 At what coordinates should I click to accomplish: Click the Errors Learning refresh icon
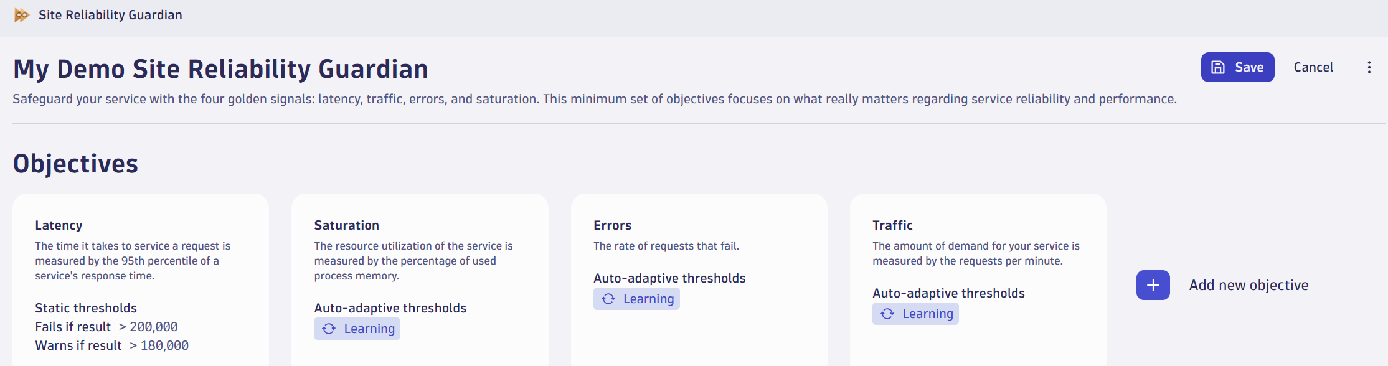click(608, 299)
